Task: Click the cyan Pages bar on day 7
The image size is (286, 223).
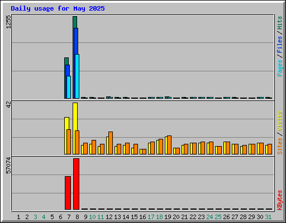Action: (x=69, y=87)
